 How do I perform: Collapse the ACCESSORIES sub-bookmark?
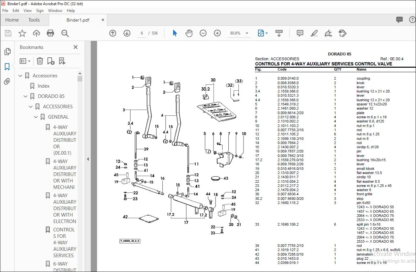click(31, 107)
